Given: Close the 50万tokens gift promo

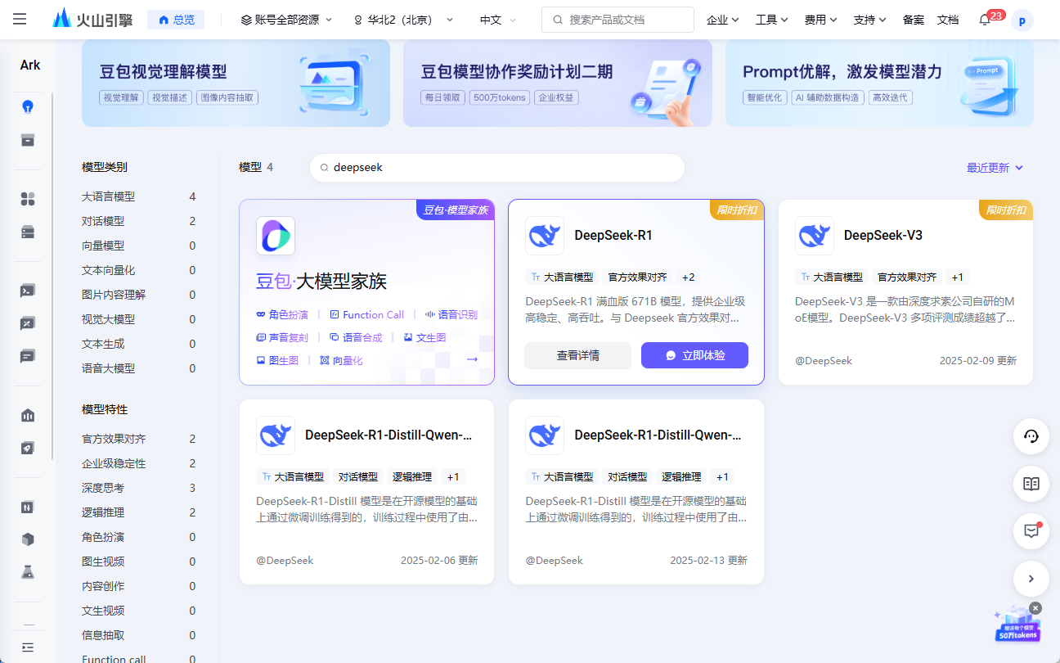Looking at the screenshot, I should click(x=1035, y=608).
